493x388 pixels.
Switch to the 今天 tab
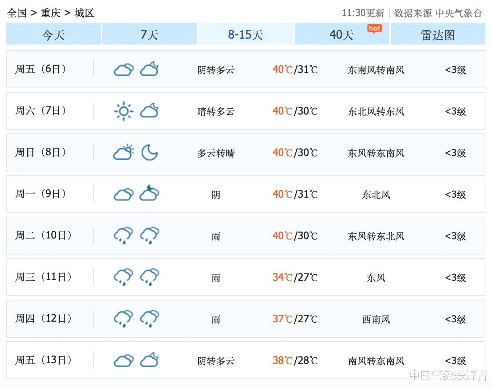click(54, 35)
